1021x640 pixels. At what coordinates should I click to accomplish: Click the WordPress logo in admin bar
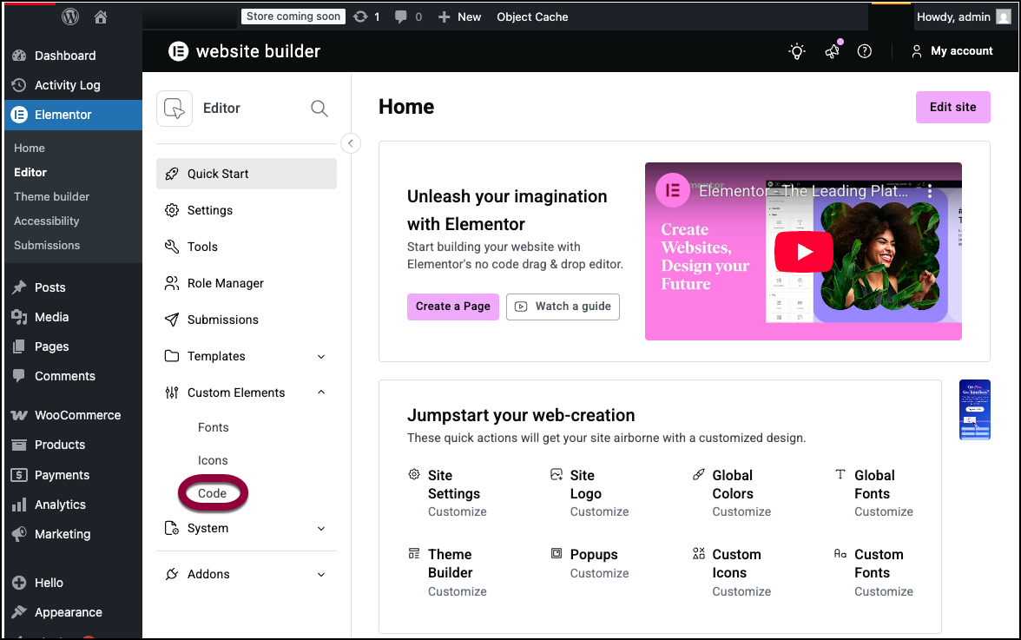click(x=70, y=16)
